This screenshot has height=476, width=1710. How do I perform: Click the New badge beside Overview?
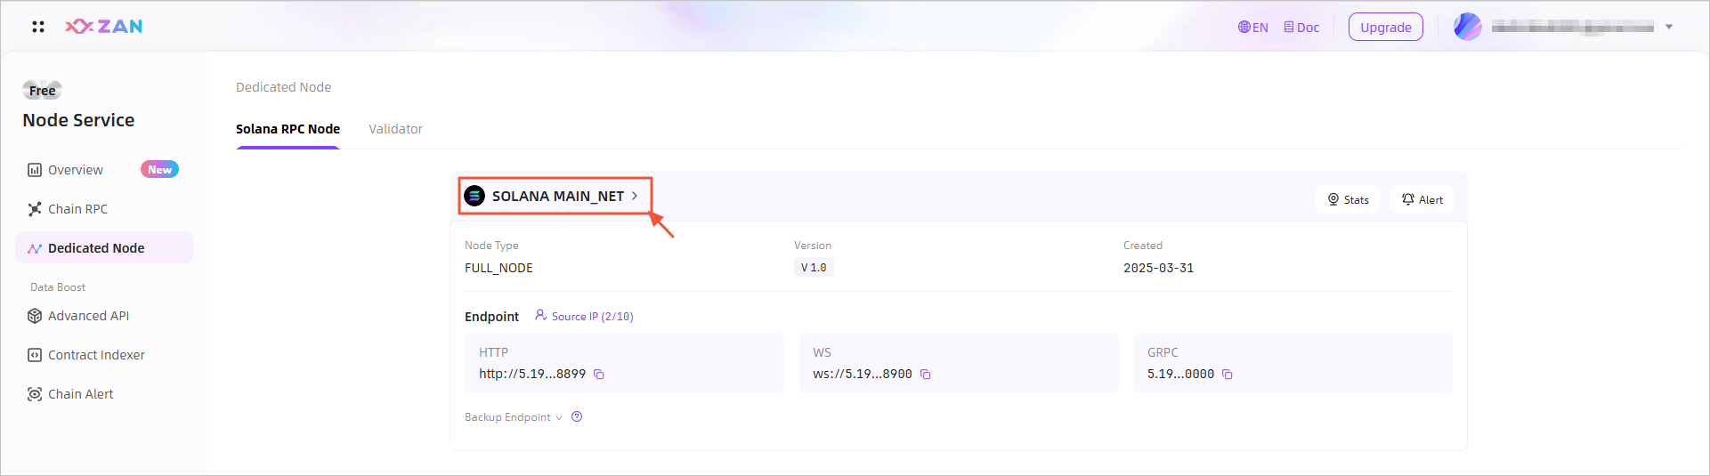coord(159,169)
